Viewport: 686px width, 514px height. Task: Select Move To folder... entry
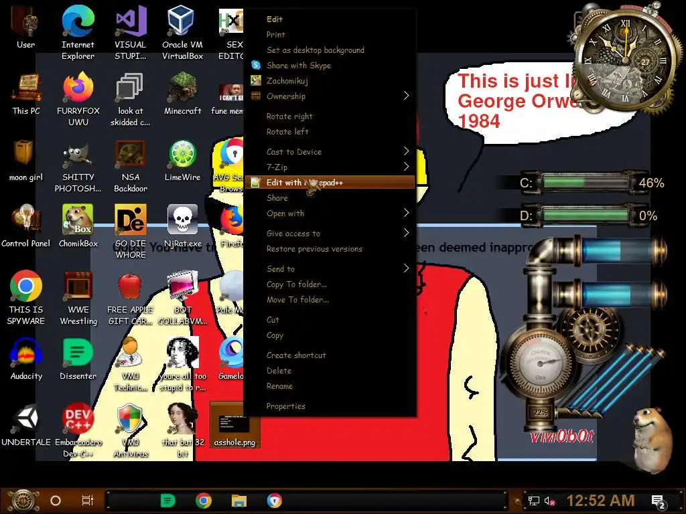coord(329,299)
